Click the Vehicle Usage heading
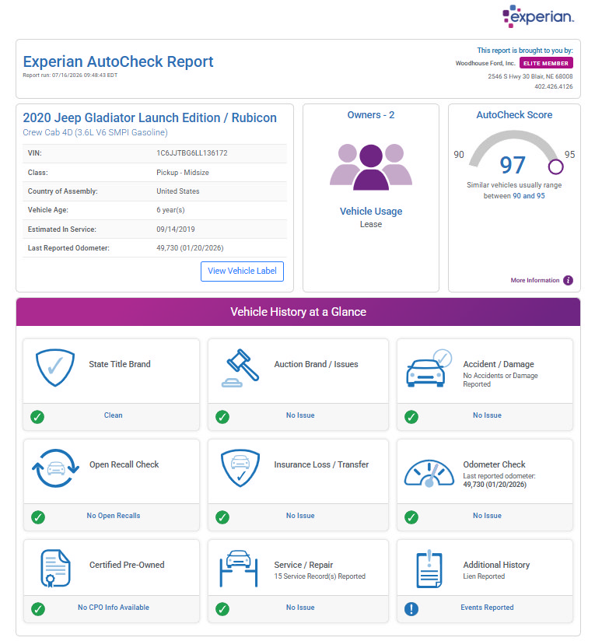Screen dimensions: 595x641 (371, 212)
